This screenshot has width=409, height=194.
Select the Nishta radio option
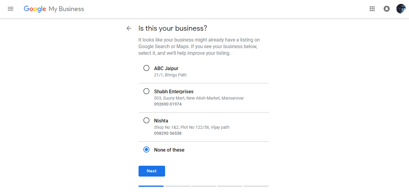click(146, 120)
